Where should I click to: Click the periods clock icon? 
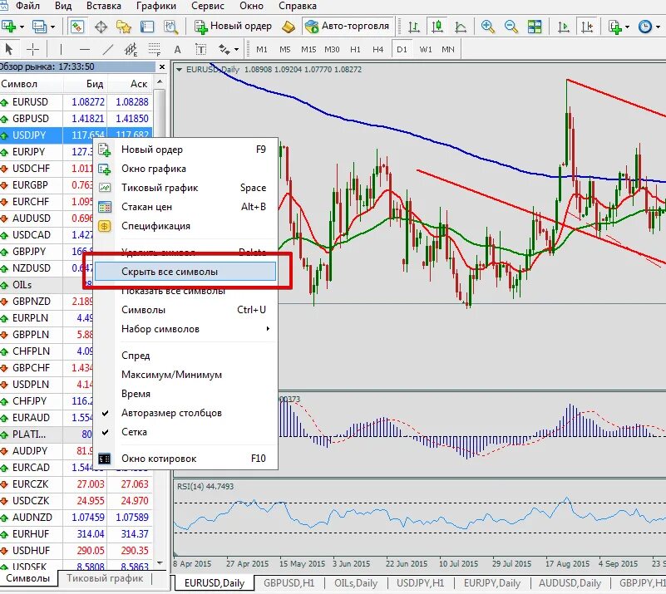(x=644, y=27)
